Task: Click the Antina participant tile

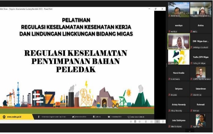Action: tap(201, 25)
